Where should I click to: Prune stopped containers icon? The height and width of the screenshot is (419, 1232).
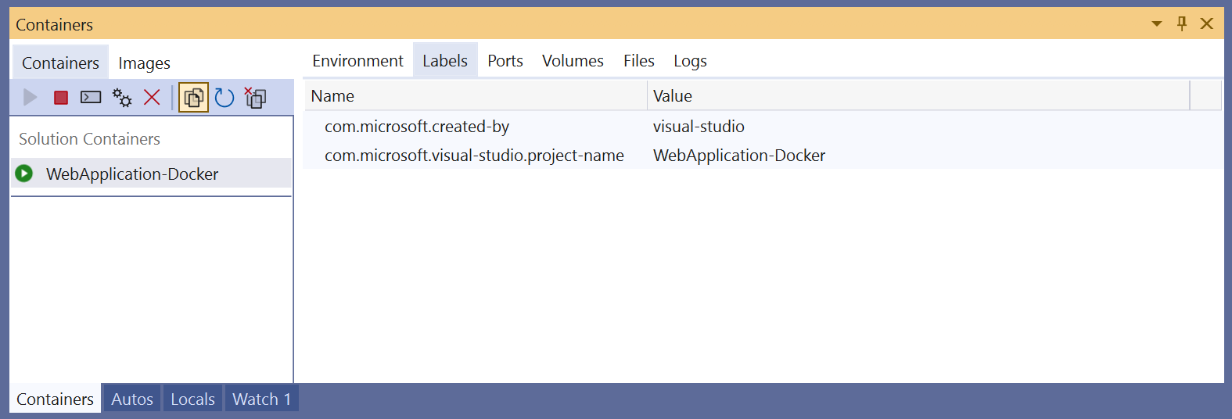coord(255,98)
